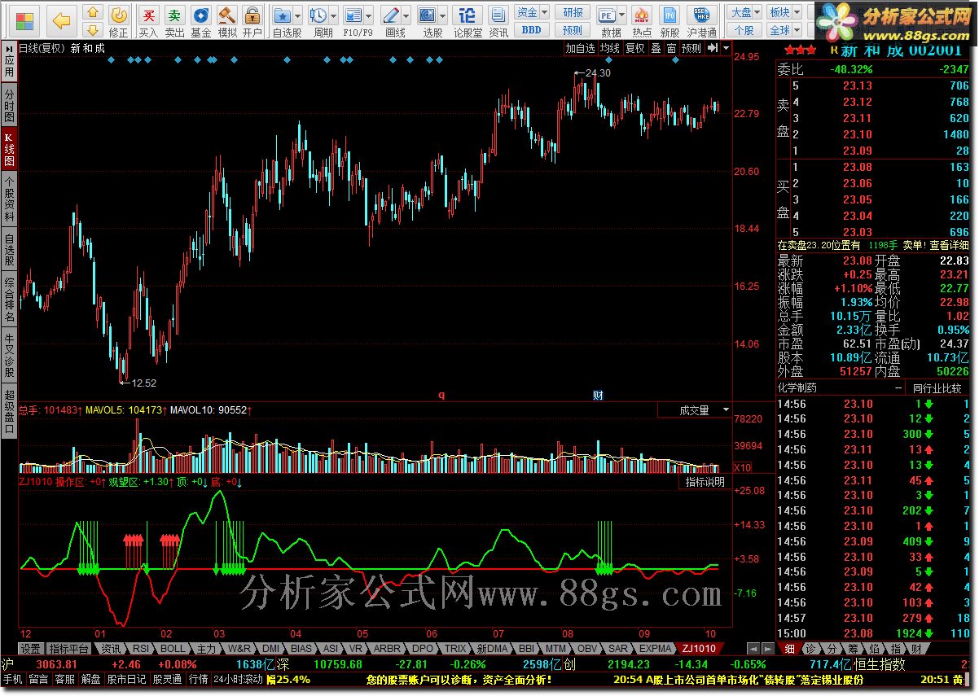The width and height of the screenshot is (979, 696).
Task: Click the 股市日记 status bar button
Action: click(126, 679)
